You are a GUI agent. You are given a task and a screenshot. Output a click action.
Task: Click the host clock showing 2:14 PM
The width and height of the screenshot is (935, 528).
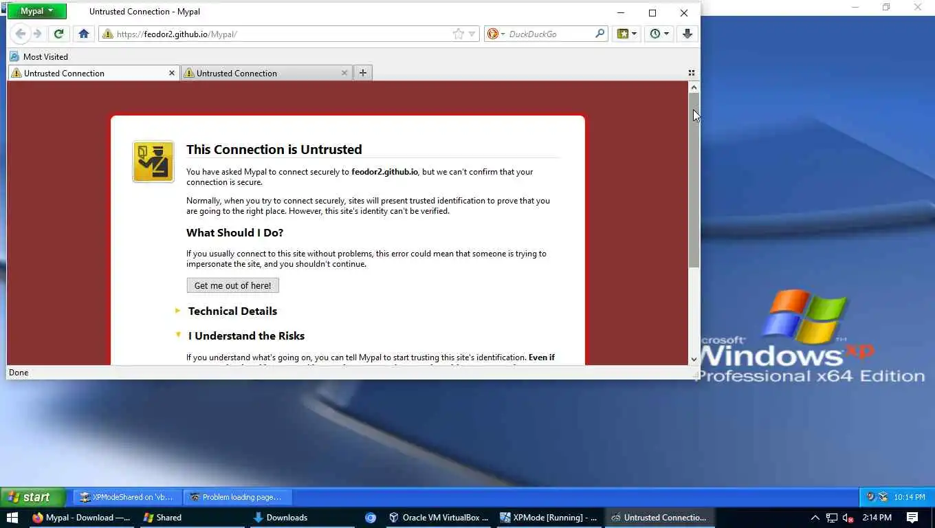877,518
